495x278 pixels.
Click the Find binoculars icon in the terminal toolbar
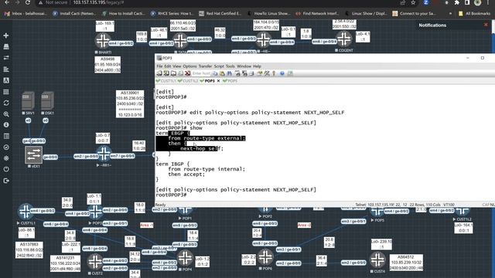click(230, 73)
